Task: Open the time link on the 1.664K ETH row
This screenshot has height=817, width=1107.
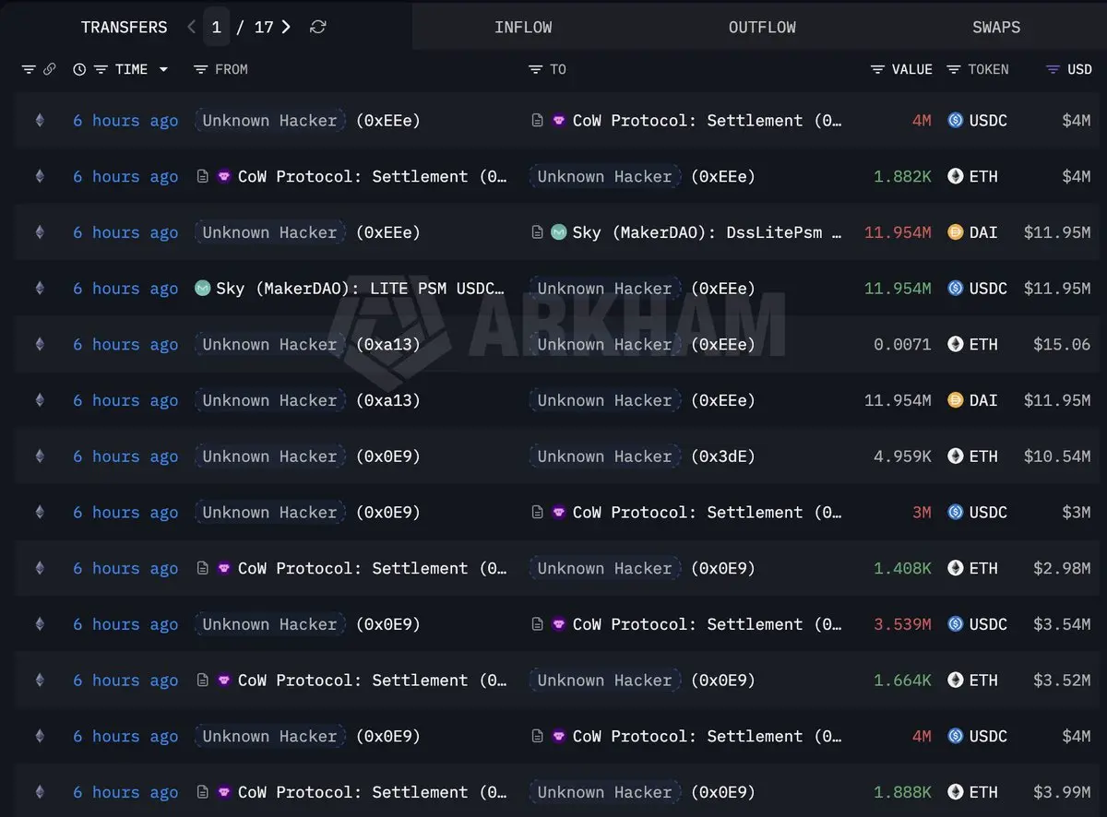Action: [x=125, y=680]
